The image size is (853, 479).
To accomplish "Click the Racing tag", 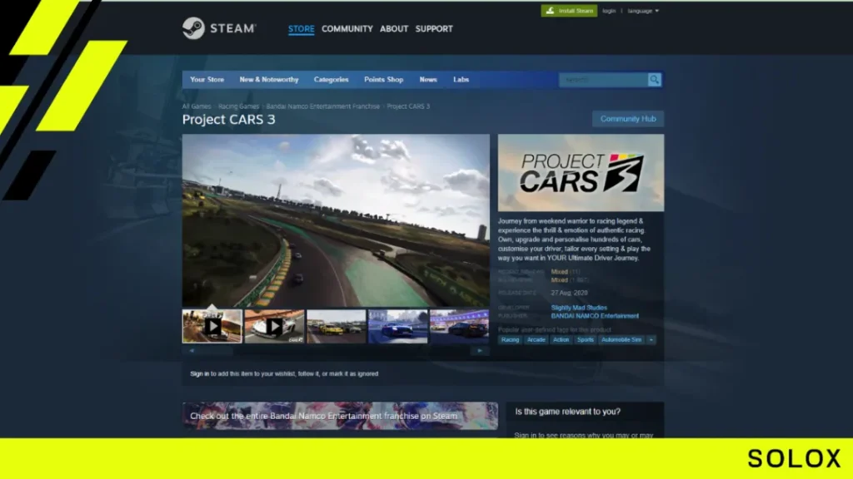I will (x=510, y=339).
